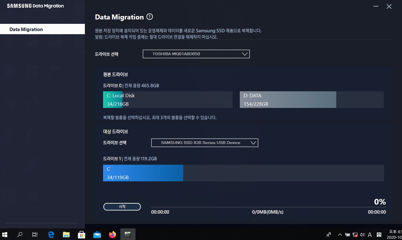Open the Windows Start menu
Viewport: 402px width, 240px height.
[5, 234]
